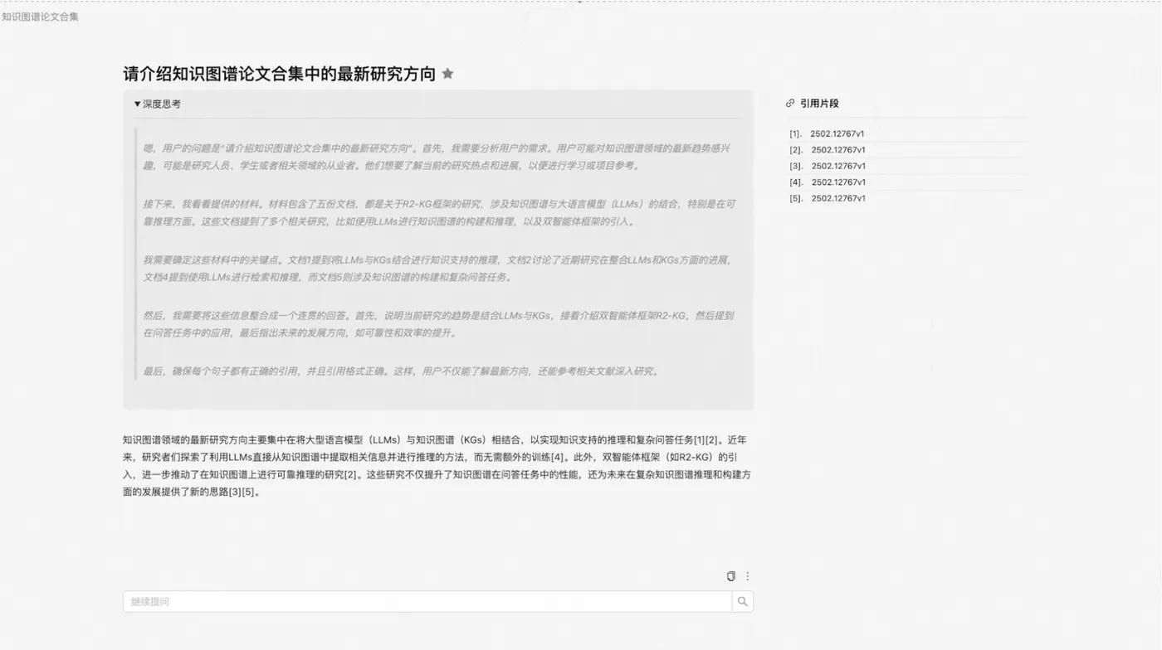Image resolution: width=1162 pixels, height=650 pixels.
Task: Click the answer paragraph starting 知识图谱领域的最新研究方向
Action: coord(437,466)
